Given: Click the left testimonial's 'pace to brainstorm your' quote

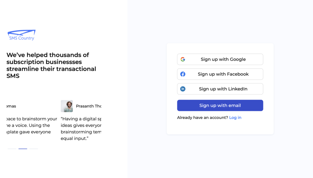Looking at the screenshot, I should [31, 125].
